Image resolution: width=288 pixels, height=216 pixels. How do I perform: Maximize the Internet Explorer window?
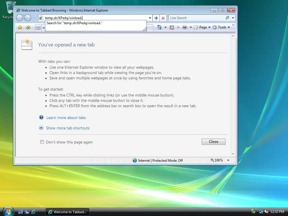pos(223,10)
